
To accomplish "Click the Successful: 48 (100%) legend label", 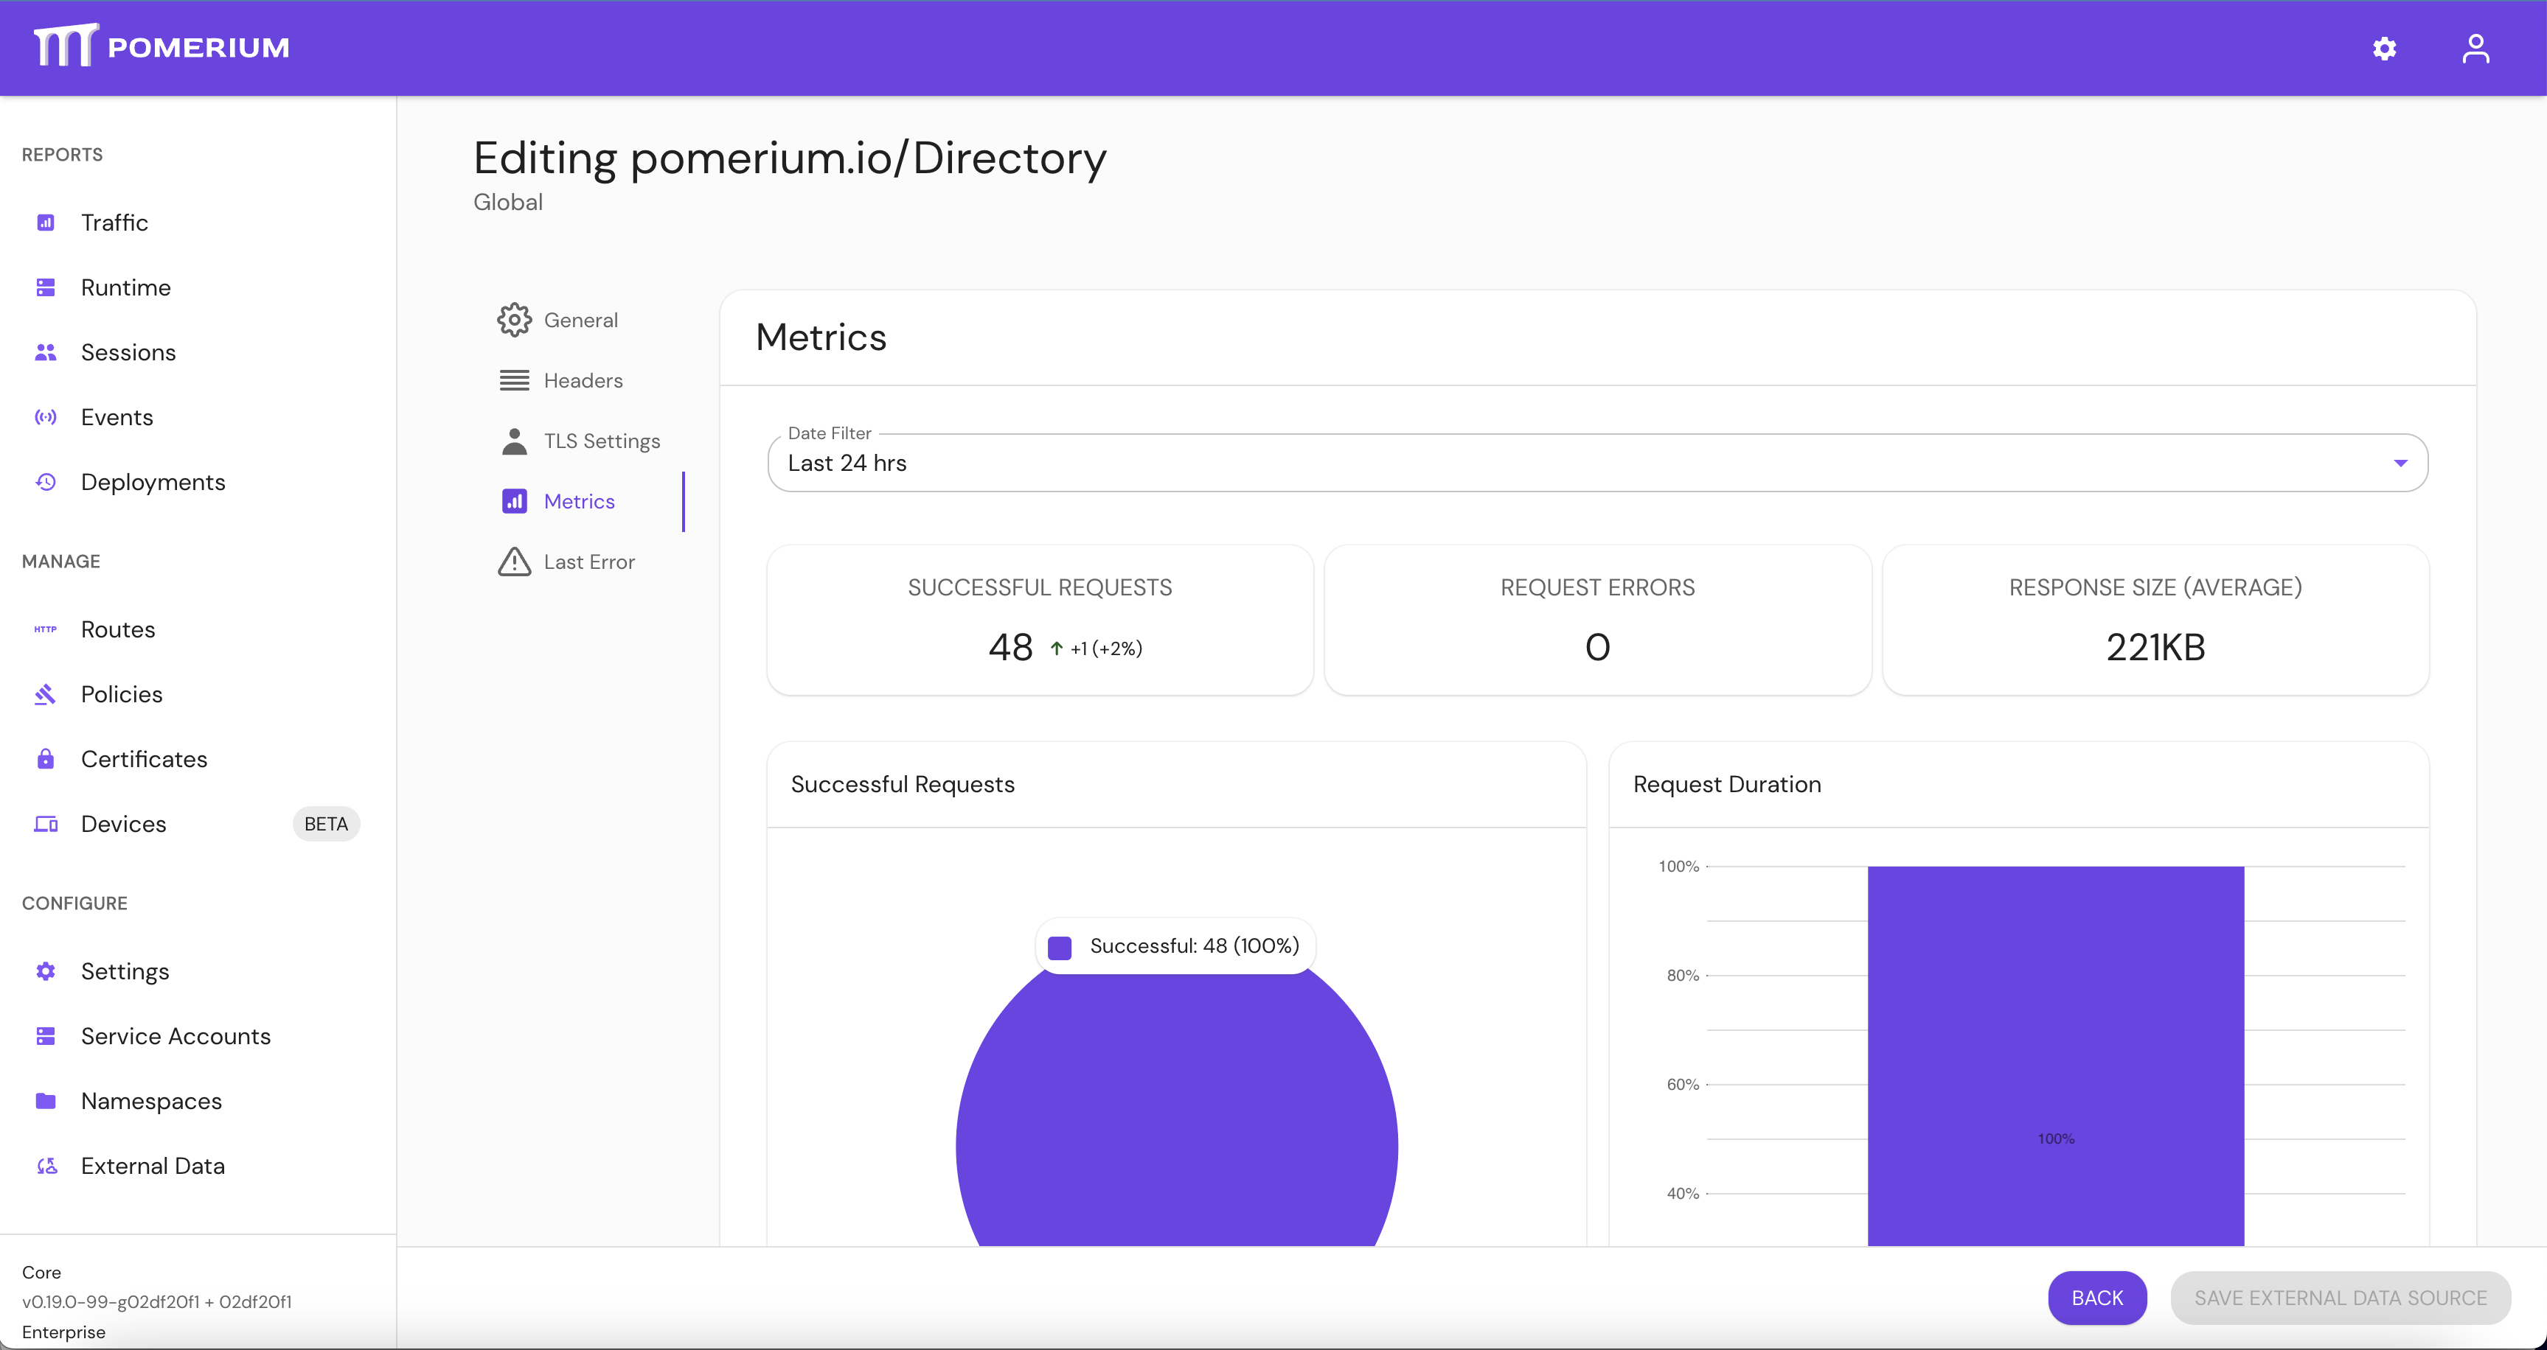I will pos(1193,945).
